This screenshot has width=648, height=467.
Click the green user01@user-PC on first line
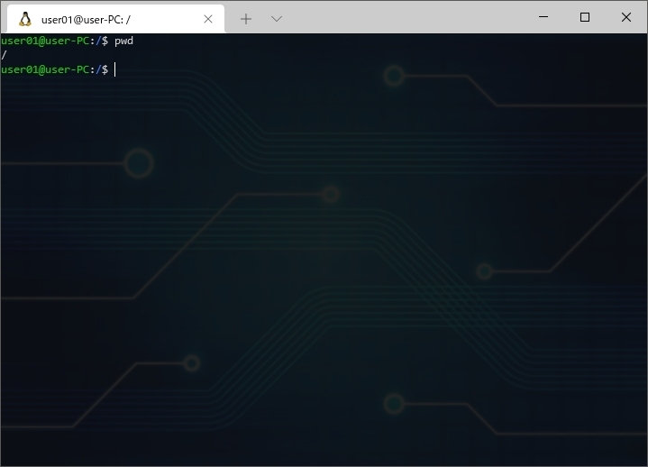pos(43,41)
